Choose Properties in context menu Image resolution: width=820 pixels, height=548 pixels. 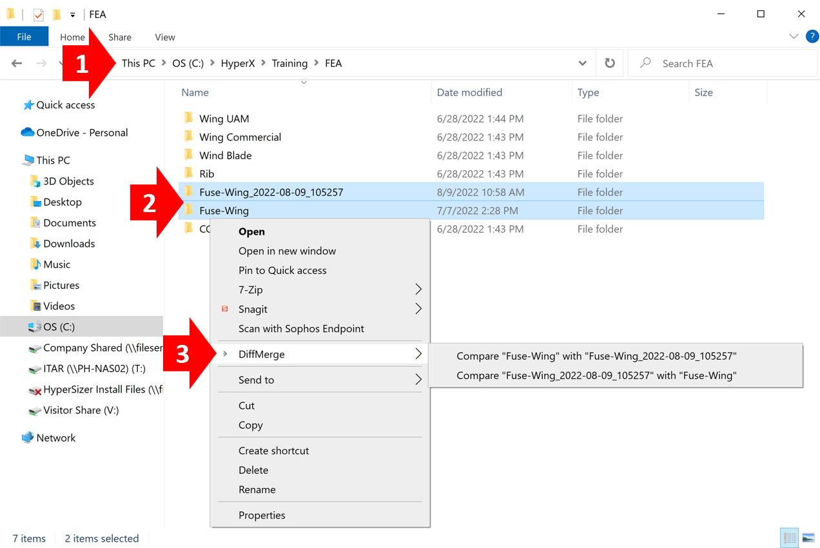click(x=320, y=515)
